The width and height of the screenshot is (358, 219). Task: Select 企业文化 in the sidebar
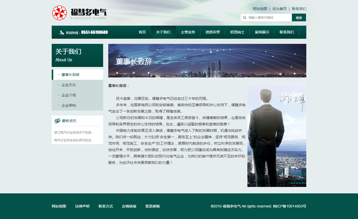click(69, 85)
